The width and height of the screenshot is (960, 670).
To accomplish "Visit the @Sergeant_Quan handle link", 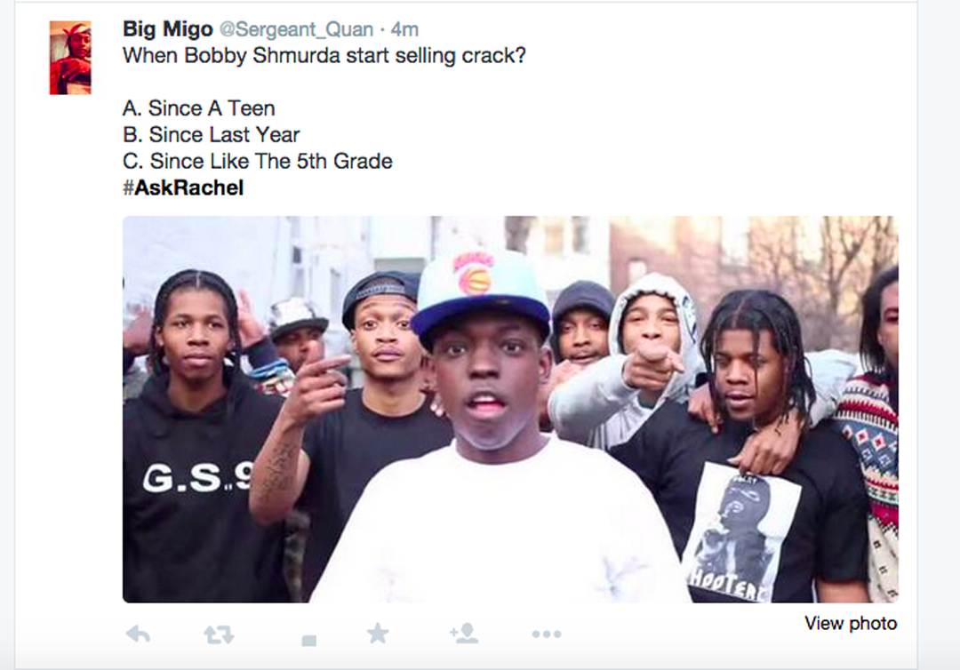I will tap(296, 29).
